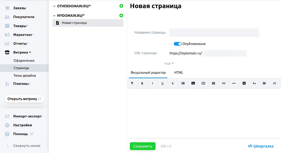Image resolution: width=281 pixels, height=153 pixels.
Task: Insert a bulleted list
Action: 183,83
